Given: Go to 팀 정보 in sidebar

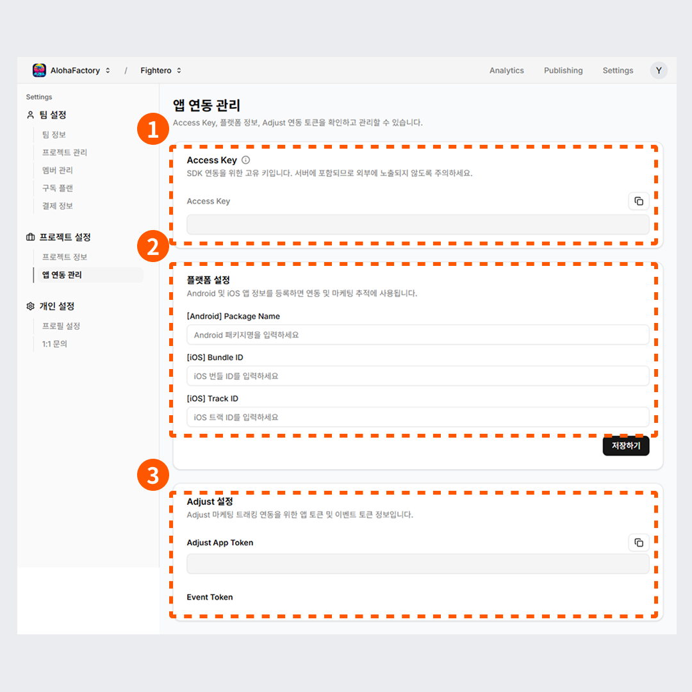Looking at the screenshot, I should pos(54,135).
